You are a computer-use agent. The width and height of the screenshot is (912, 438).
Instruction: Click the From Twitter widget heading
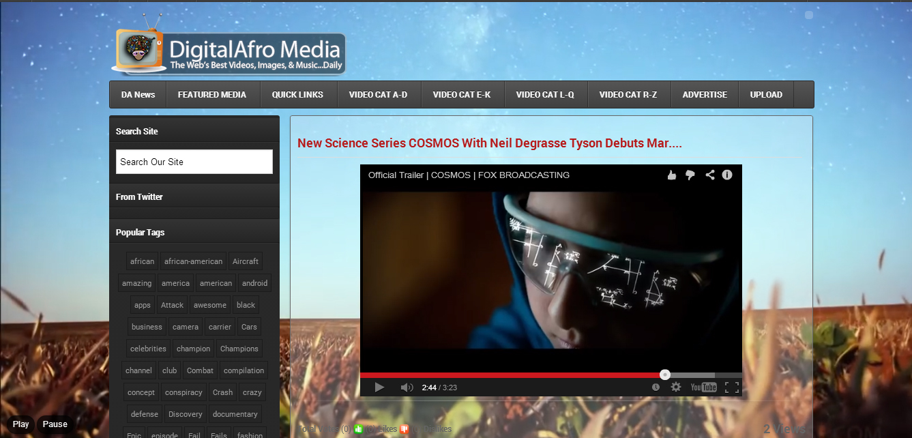click(x=139, y=196)
